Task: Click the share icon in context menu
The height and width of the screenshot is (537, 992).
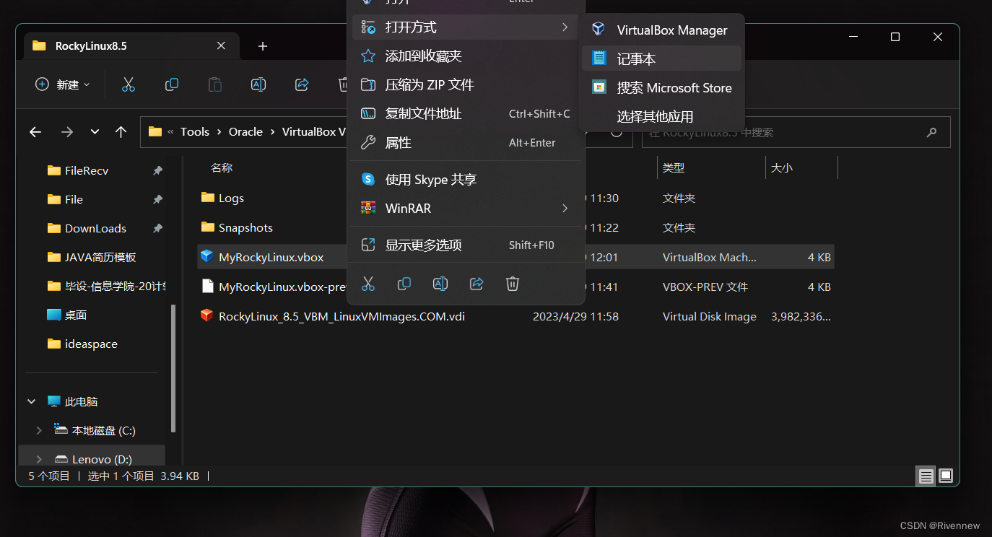Action: 477,284
